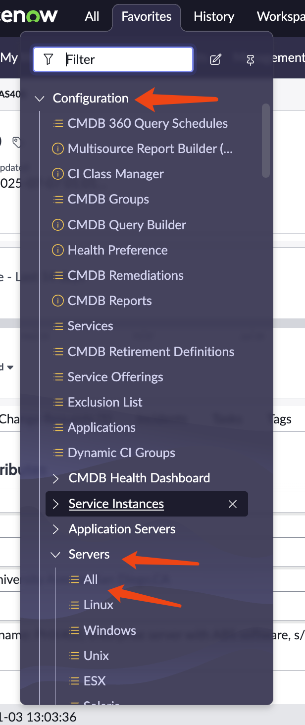Open the Linux servers list
This screenshot has width=305, height=725.
[x=99, y=605]
